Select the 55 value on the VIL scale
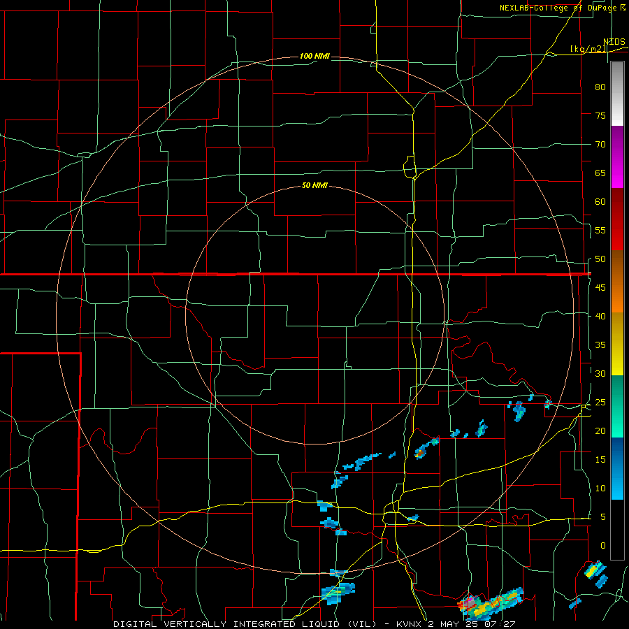The width and height of the screenshot is (629, 629). 600,230
